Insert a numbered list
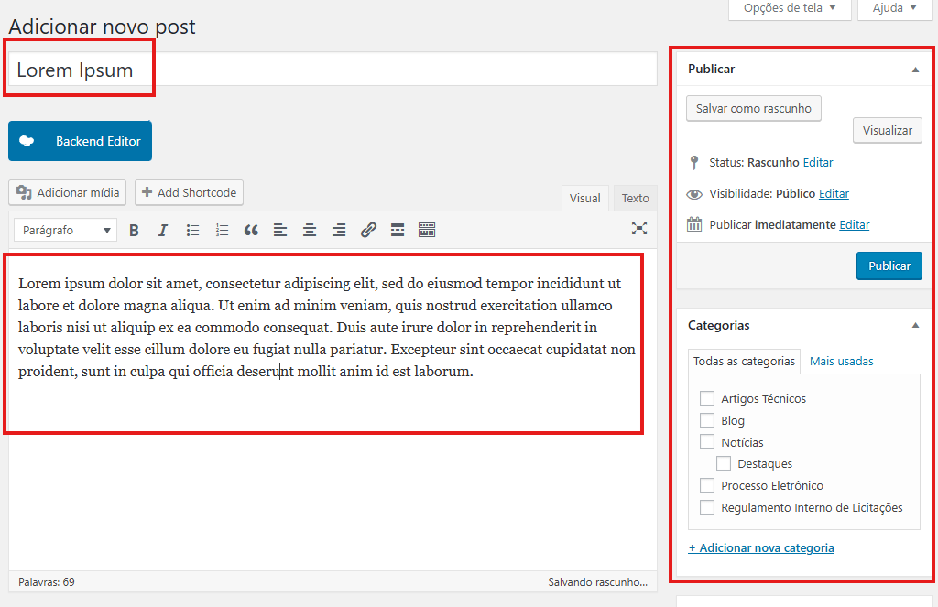 tap(222, 230)
